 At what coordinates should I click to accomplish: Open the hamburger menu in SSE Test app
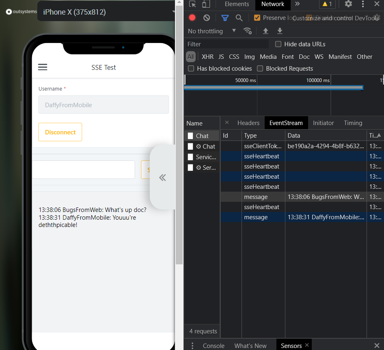43,67
